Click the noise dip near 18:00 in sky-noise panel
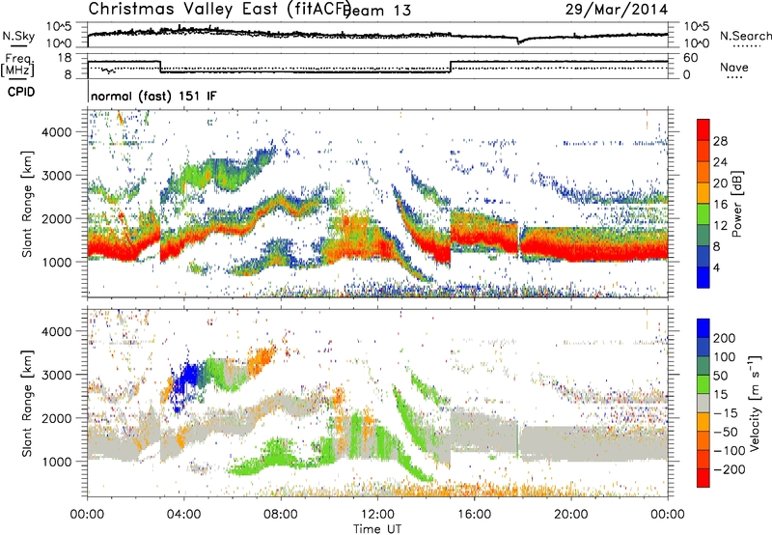 click(x=518, y=42)
